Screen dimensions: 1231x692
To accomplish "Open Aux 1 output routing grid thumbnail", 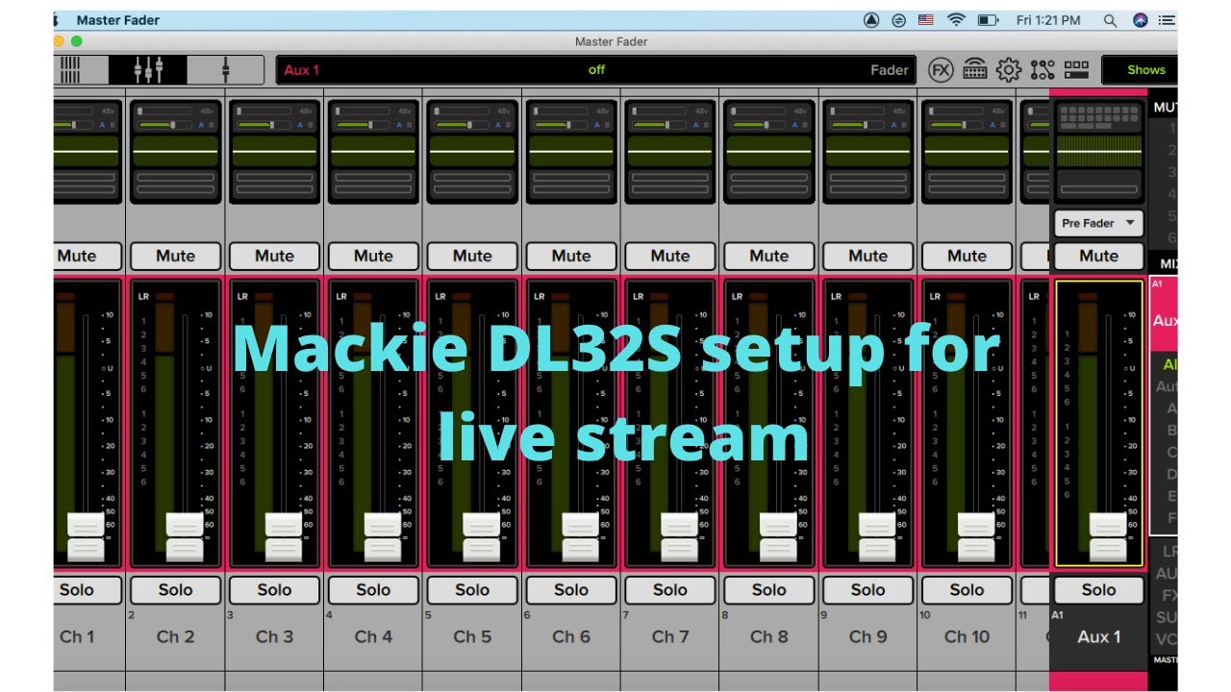I will click(1098, 117).
